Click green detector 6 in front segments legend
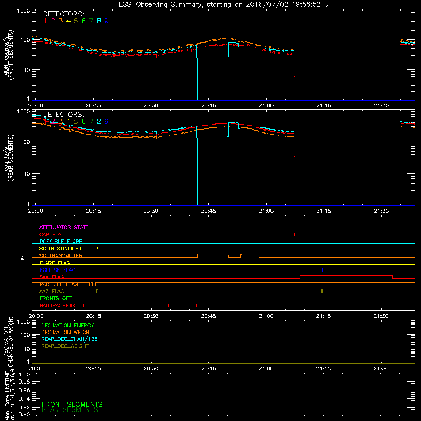 pos(84,21)
